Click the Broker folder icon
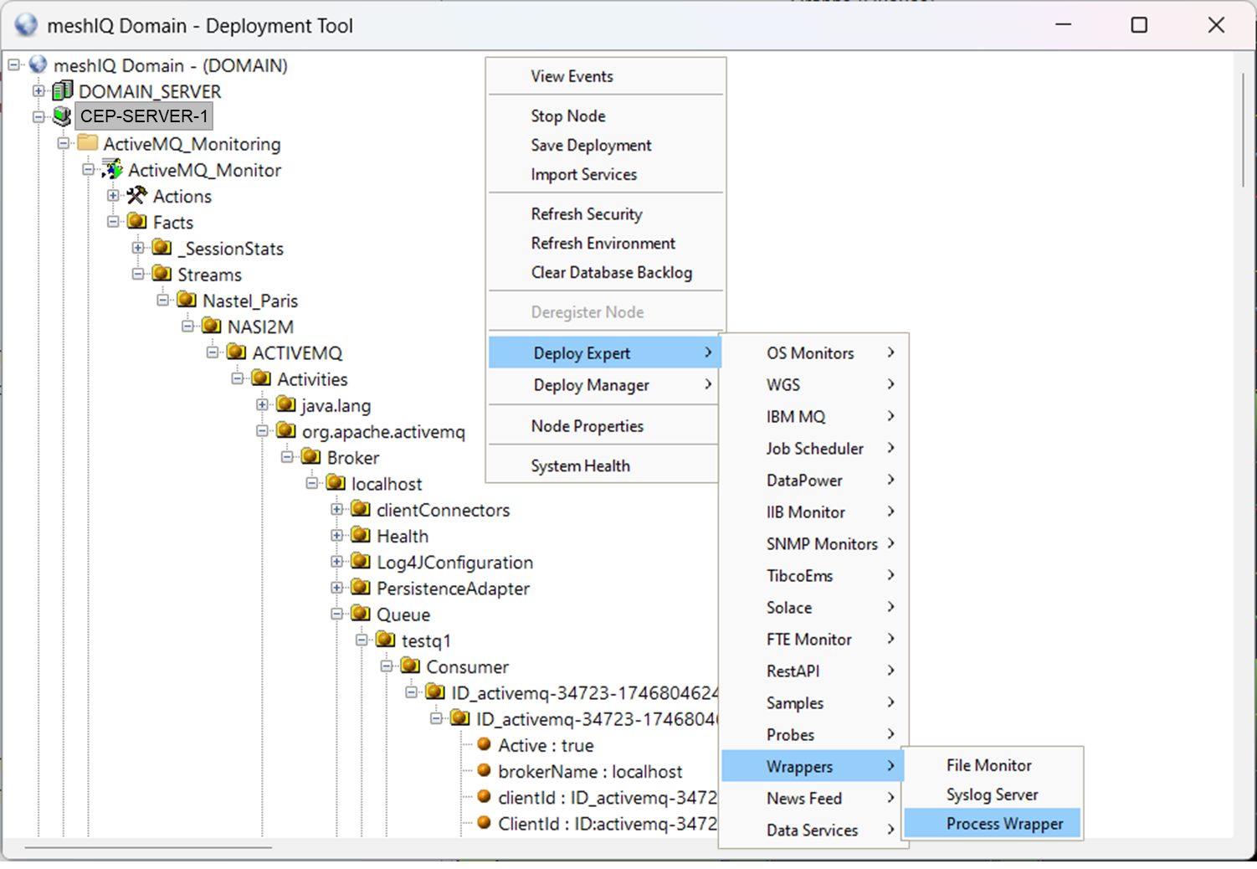Screen dimensions: 1257x869 [x=311, y=456]
